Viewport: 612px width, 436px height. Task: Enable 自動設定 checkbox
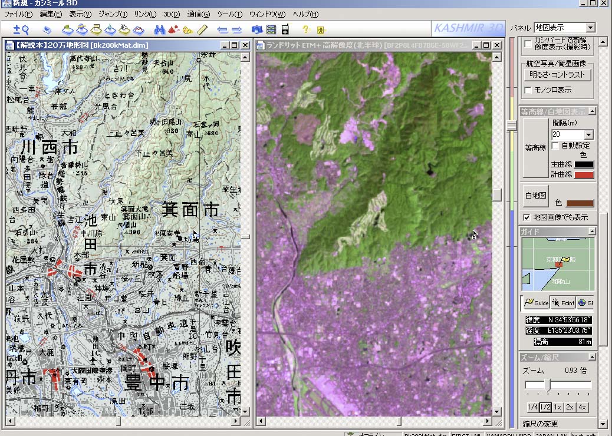[555, 146]
